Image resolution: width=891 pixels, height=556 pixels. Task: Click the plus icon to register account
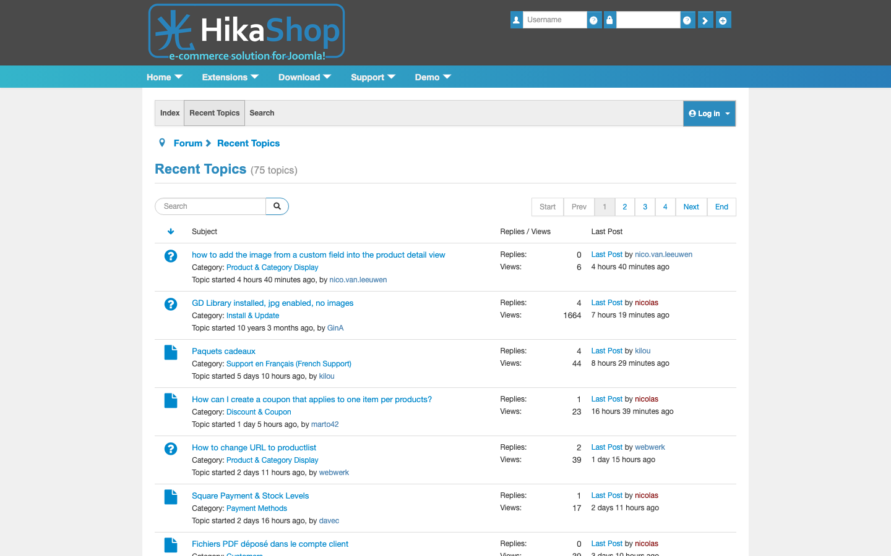(723, 20)
